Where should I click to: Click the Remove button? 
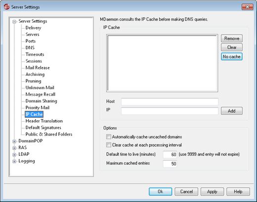(x=232, y=38)
